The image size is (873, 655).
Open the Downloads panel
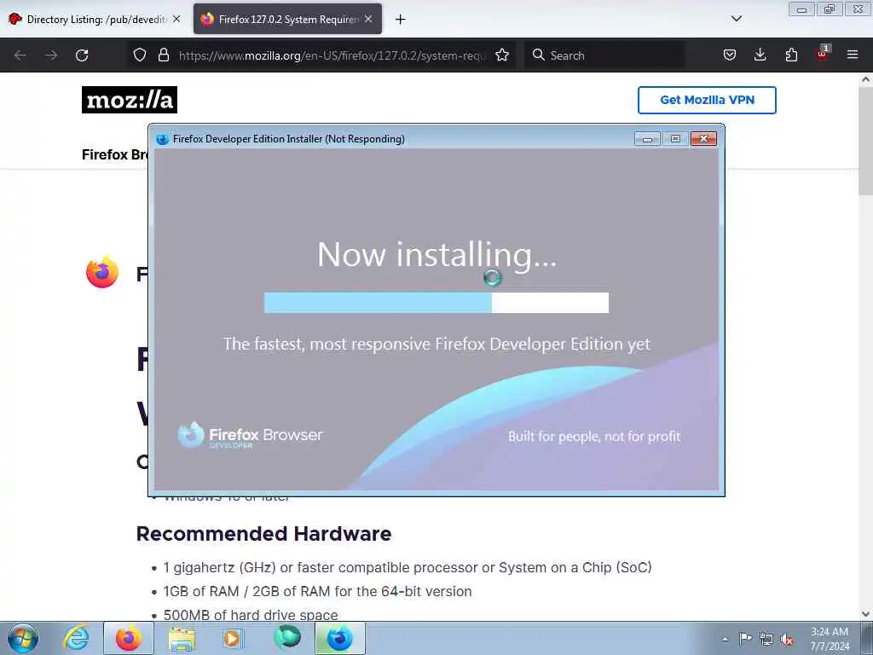coord(760,55)
